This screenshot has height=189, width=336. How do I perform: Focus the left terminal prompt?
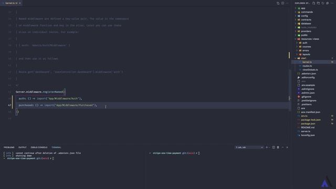(30, 159)
